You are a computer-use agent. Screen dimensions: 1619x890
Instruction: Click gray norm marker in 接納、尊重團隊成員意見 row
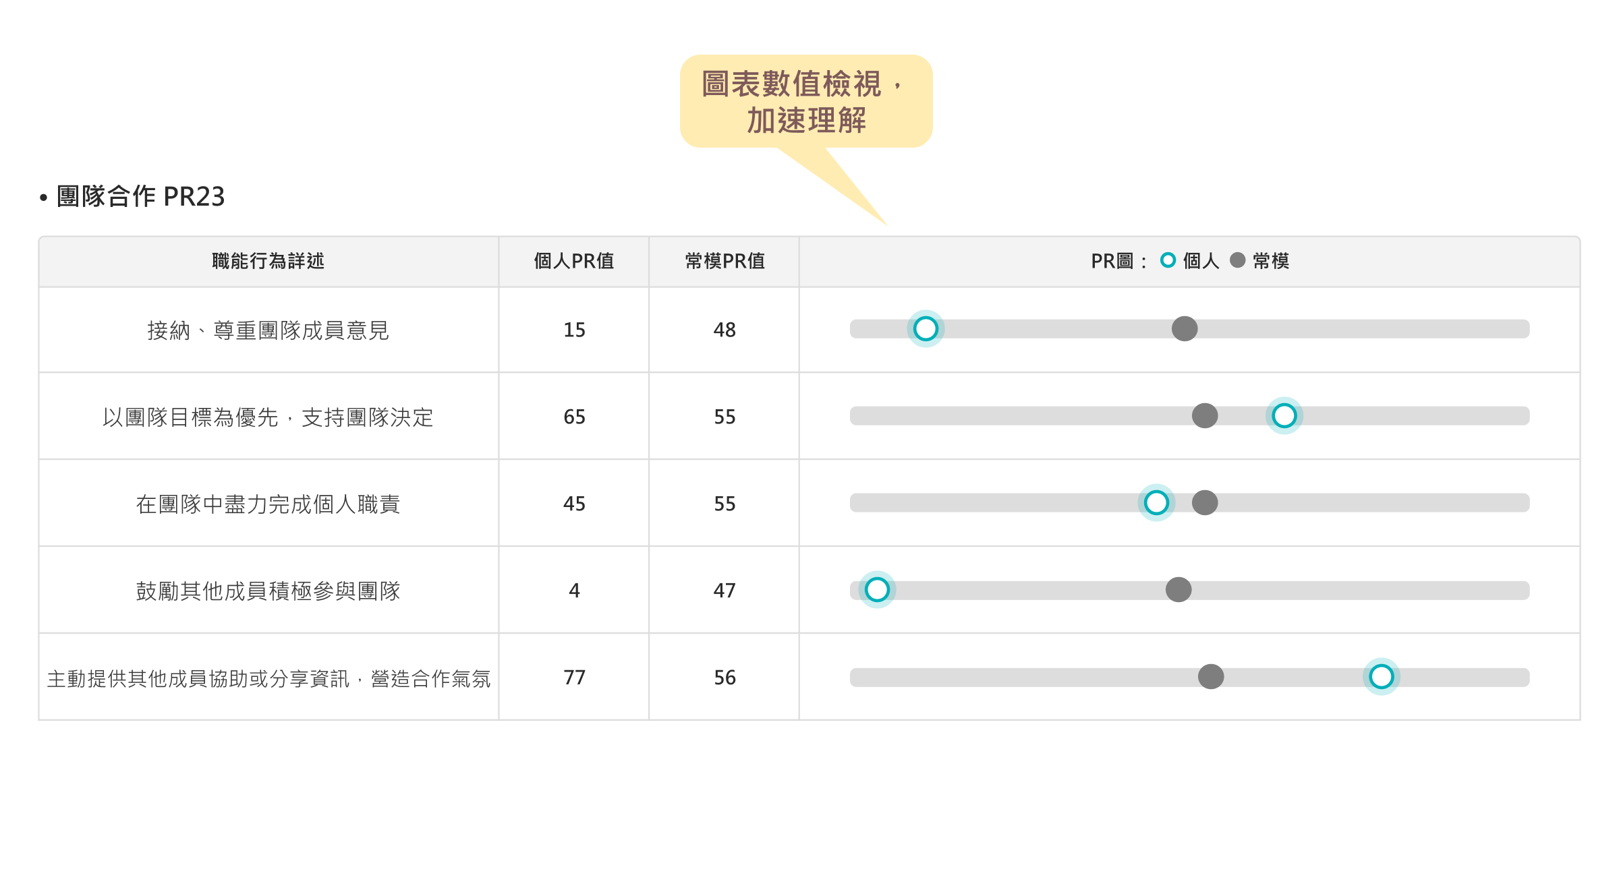pyautogui.click(x=1184, y=329)
